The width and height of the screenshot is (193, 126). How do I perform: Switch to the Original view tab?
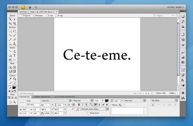coord(26,16)
